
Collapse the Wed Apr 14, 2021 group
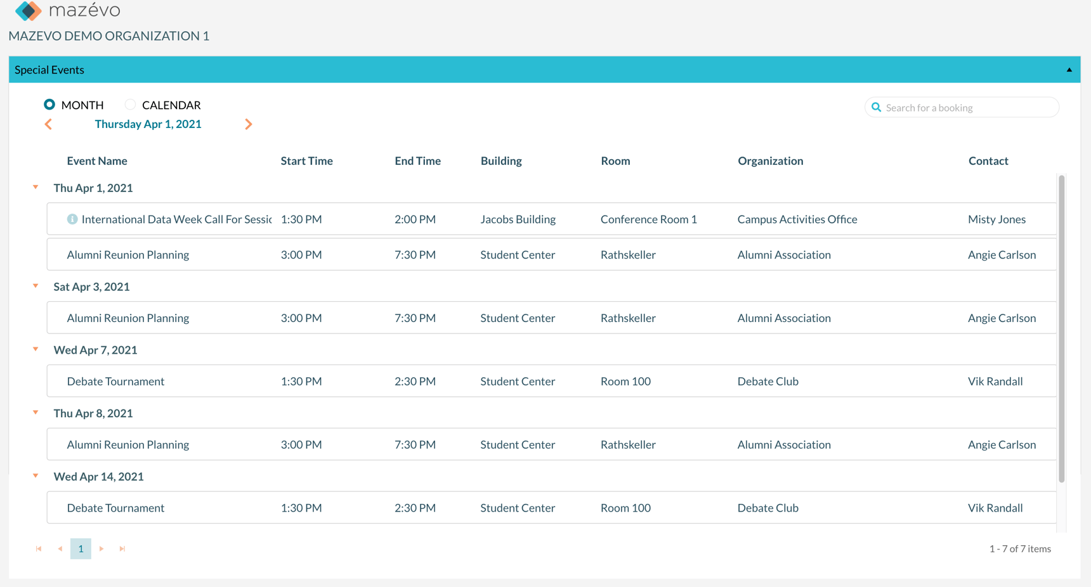click(36, 475)
